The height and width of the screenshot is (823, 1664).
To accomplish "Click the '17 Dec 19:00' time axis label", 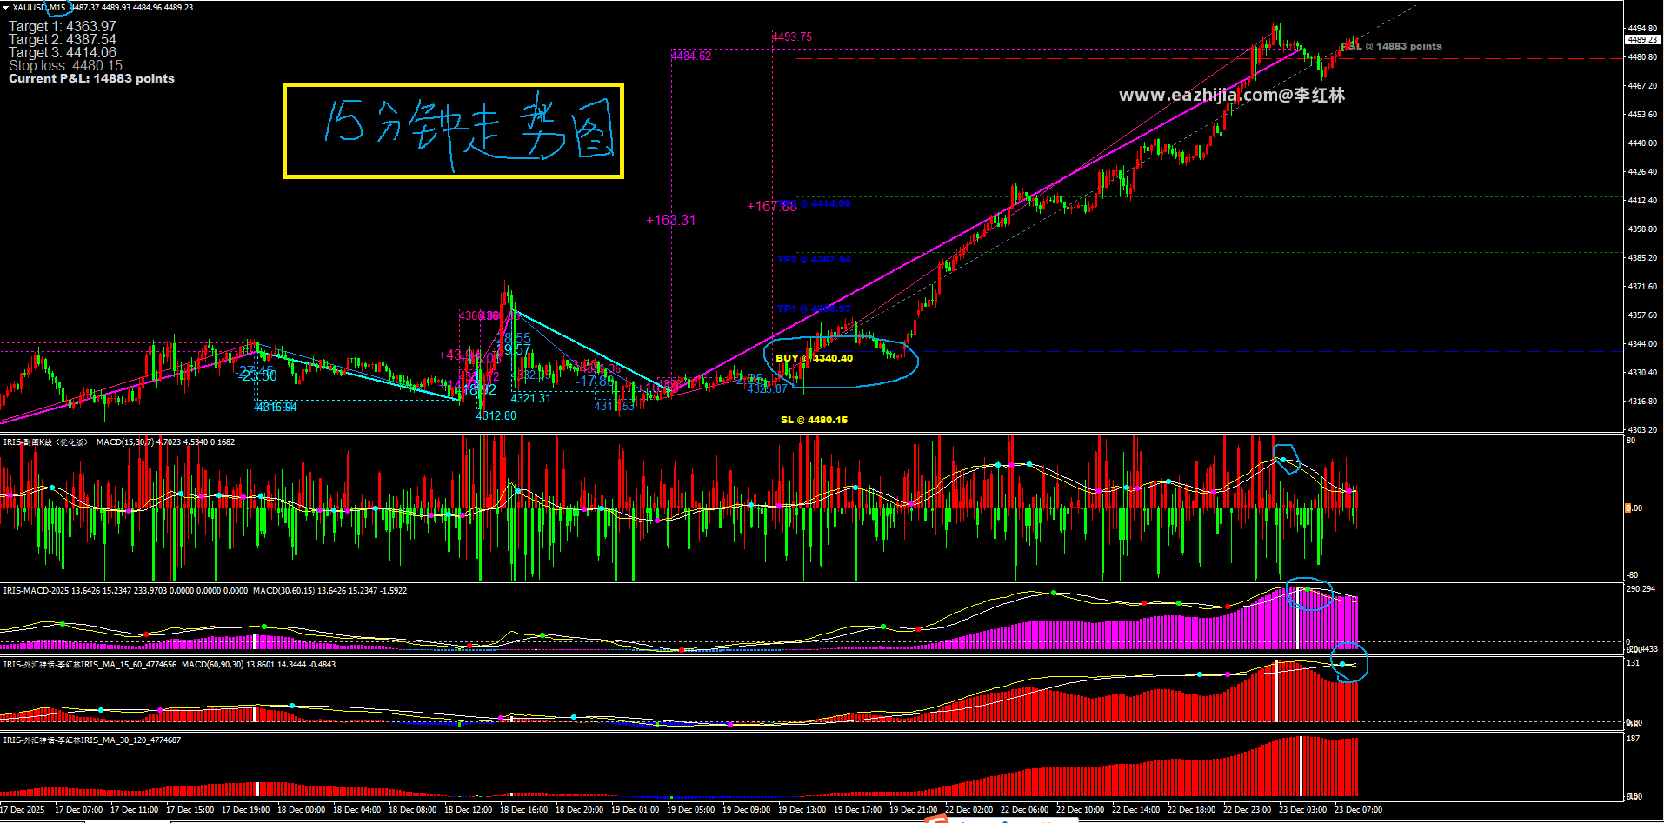I will point(245,810).
